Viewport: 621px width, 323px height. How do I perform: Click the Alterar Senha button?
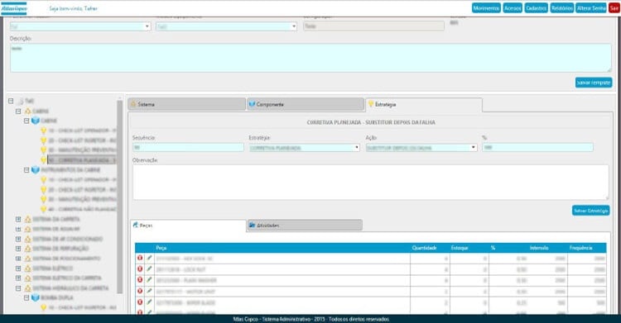click(591, 8)
